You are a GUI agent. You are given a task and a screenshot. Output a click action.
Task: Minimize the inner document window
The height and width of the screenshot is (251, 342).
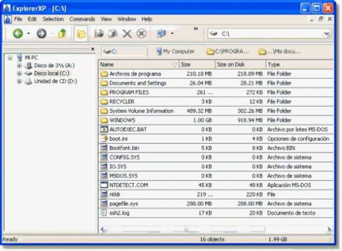pos(312,20)
